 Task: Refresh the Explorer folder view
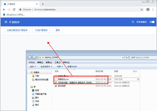click(127, 57)
